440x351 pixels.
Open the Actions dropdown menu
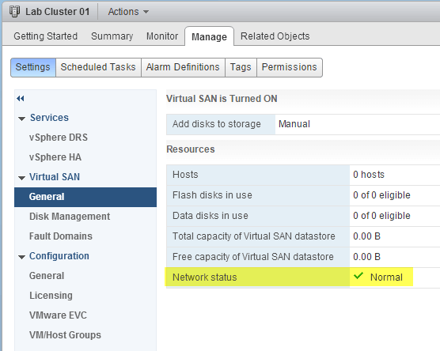click(128, 12)
